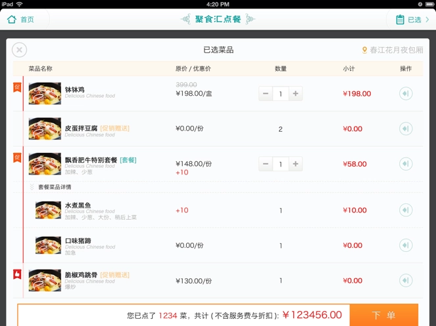Decrease 飘香肥牛特别套餐 quantity with minus
436x326 pixels.
[x=266, y=164]
